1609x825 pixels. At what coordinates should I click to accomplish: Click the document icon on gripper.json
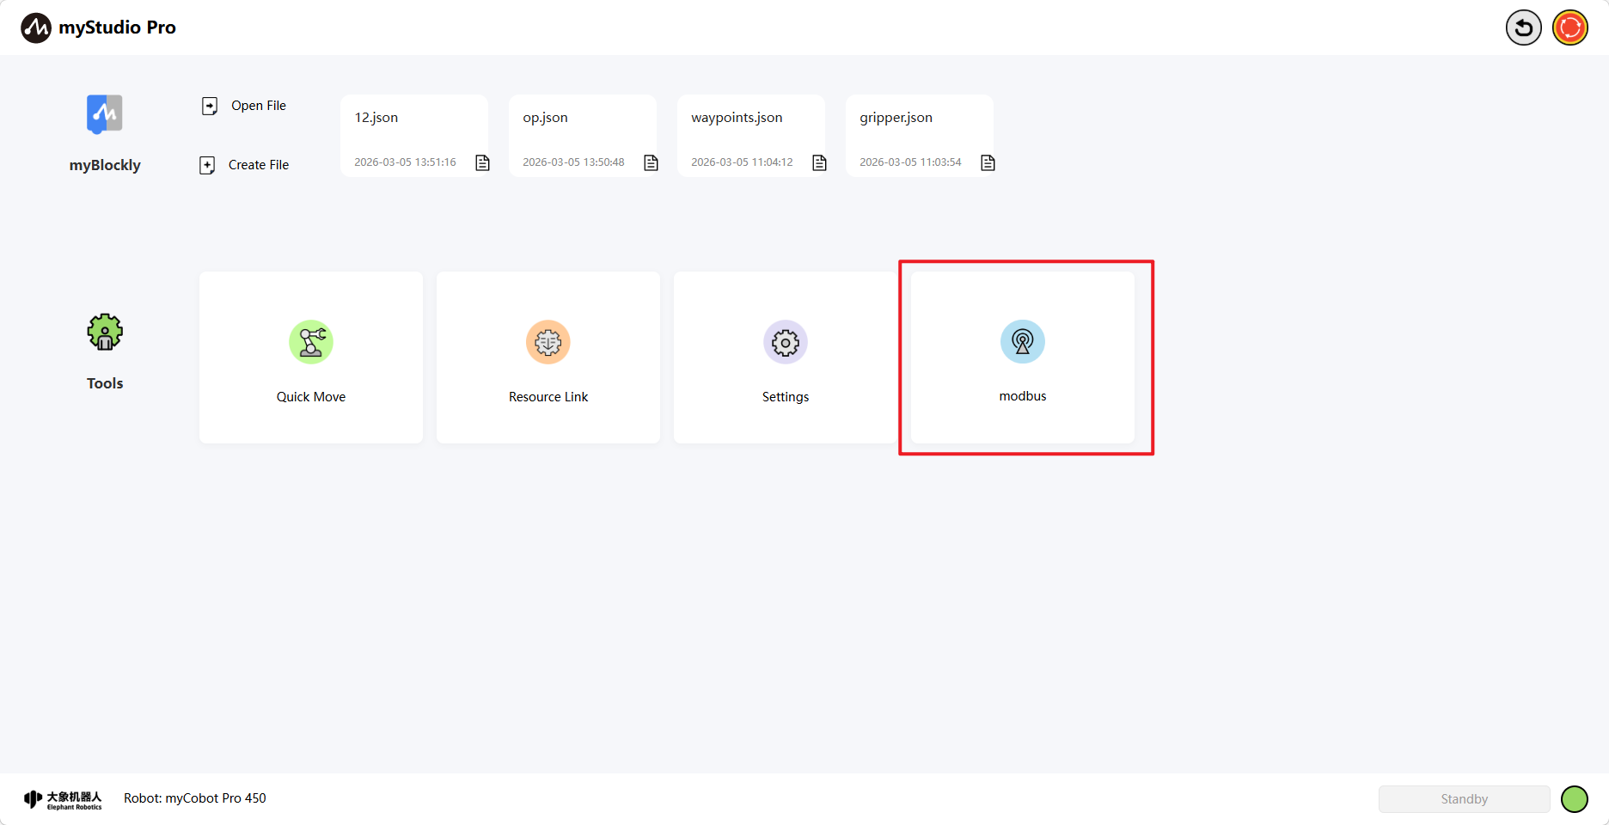tap(988, 162)
